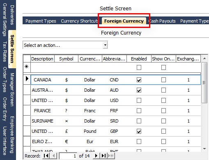The height and width of the screenshot is (160, 209).
Task: Click the table scrollbar down arrow
Action: (204, 148)
